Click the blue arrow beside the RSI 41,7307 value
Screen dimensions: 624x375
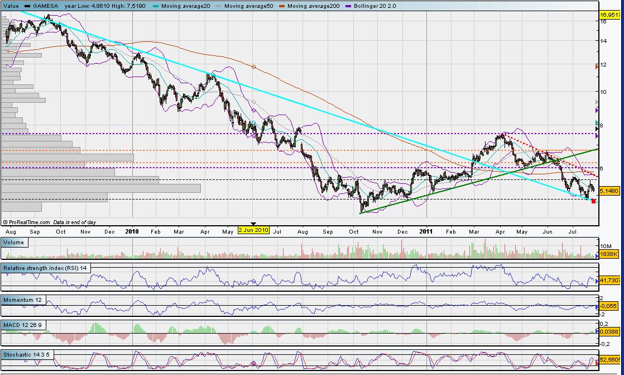(597, 281)
